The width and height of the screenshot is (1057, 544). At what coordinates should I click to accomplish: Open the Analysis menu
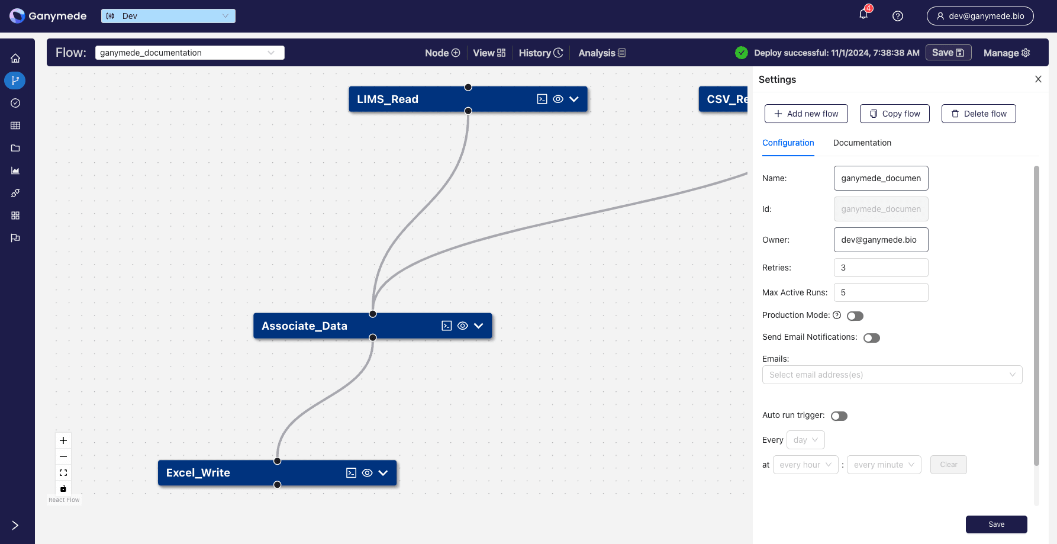click(602, 53)
